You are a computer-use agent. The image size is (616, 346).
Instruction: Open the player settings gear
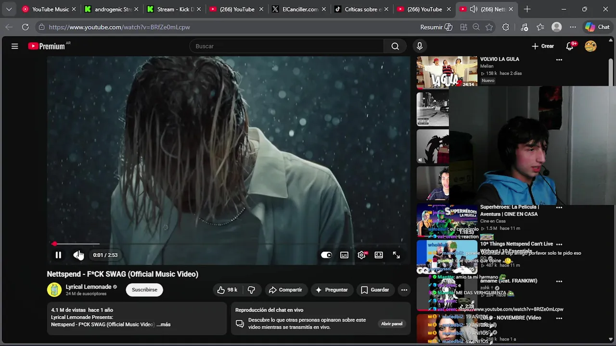[x=361, y=255]
